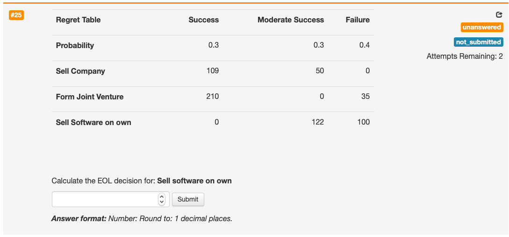Select the Success column header
Viewport: 509px width, 237px height.
click(x=203, y=20)
